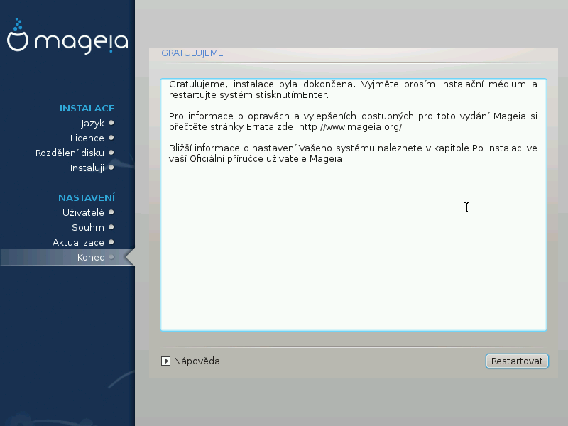Screen dimensions: 568x426
Task: Click the bullet next to Rozdělení disku
Action: (x=111, y=153)
